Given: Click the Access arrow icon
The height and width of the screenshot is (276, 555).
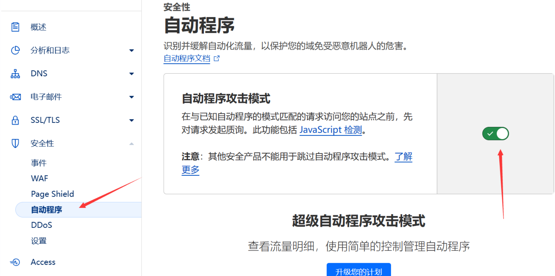Looking at the screenshot, I should point(15,262).
